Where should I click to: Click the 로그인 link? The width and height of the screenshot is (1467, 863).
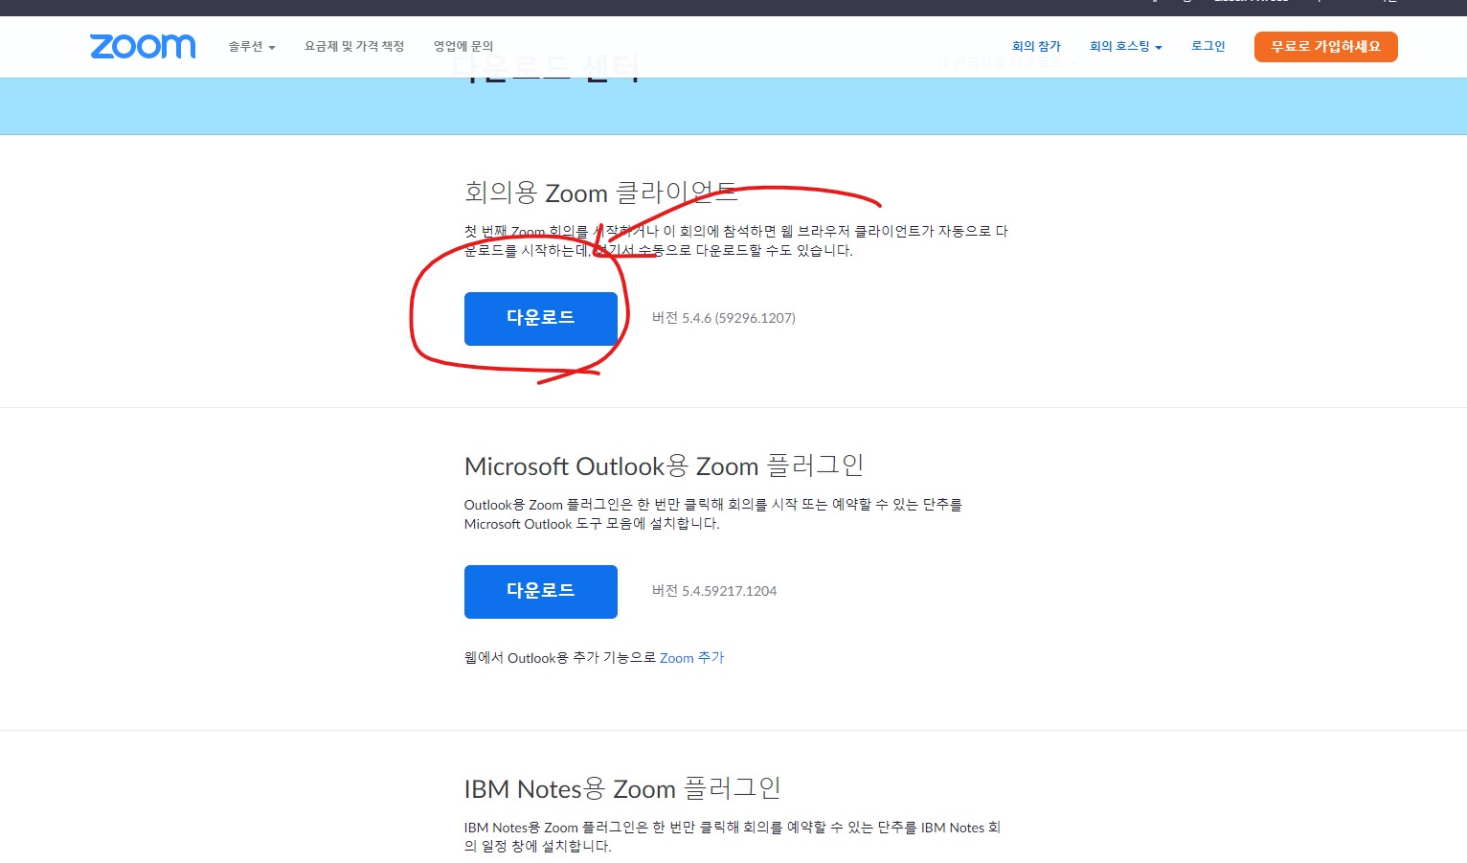click(1208, 46)
